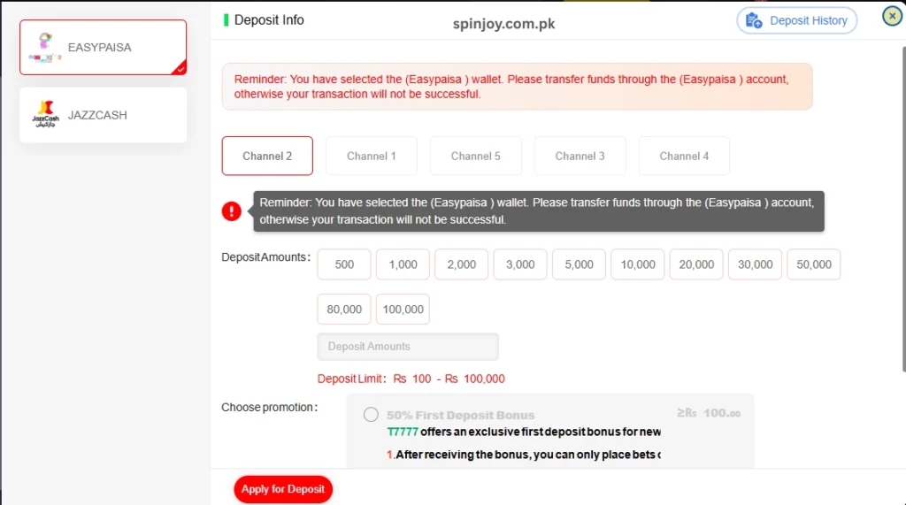
Task: Click Apply for Deposit button
Action: click(283, 489)
